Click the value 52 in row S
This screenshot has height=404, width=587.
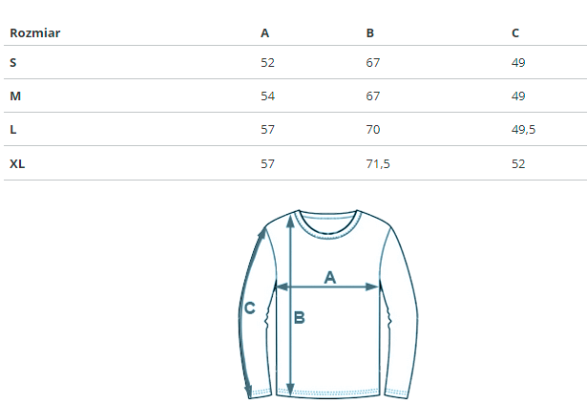[267, 63]
